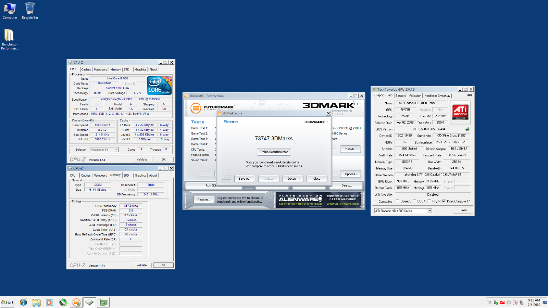Click the volume speaker tray icon
Image resolution: width=548 pixels, height=308 pixels.
click(x=509, y=303)
